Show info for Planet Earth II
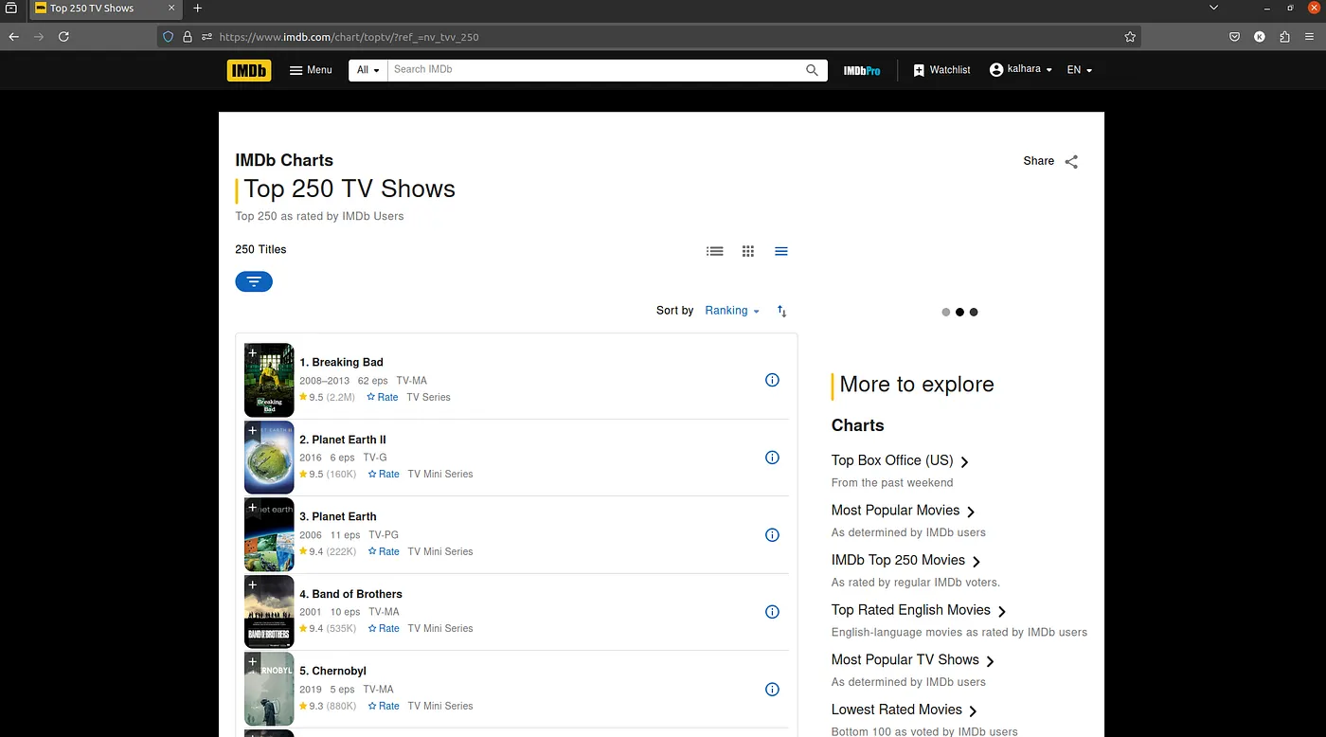 tap(772, 458)
